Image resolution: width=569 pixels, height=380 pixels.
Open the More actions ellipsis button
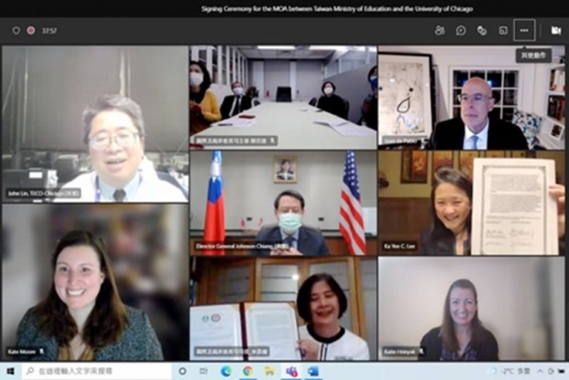pyautogui.click(x=525, y=31)
